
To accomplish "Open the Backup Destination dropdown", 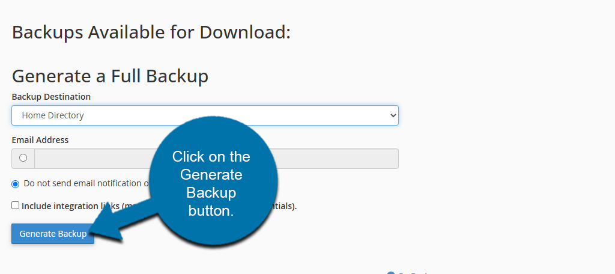I will pos(204,115).
